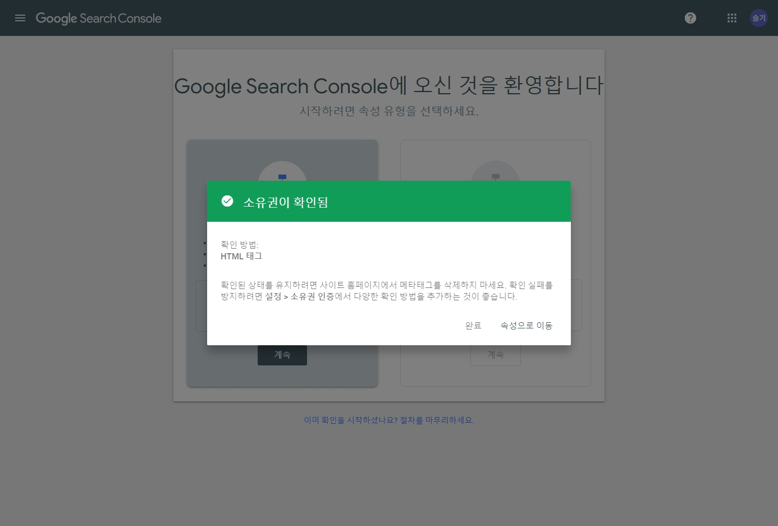This screenshot has width=778, height=526.
Task: Click the 소유권이 확인됨 dialog title
Action: click(x=286, y=202)
